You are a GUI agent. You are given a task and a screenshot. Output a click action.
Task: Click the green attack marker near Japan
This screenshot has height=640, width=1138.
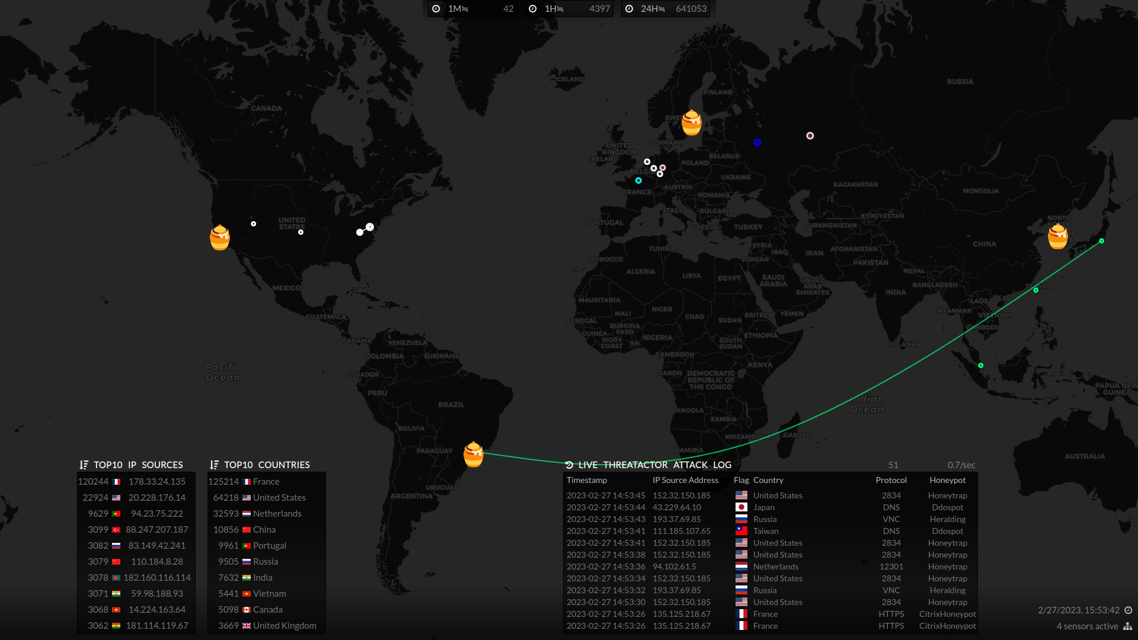tap(1101, 241)
